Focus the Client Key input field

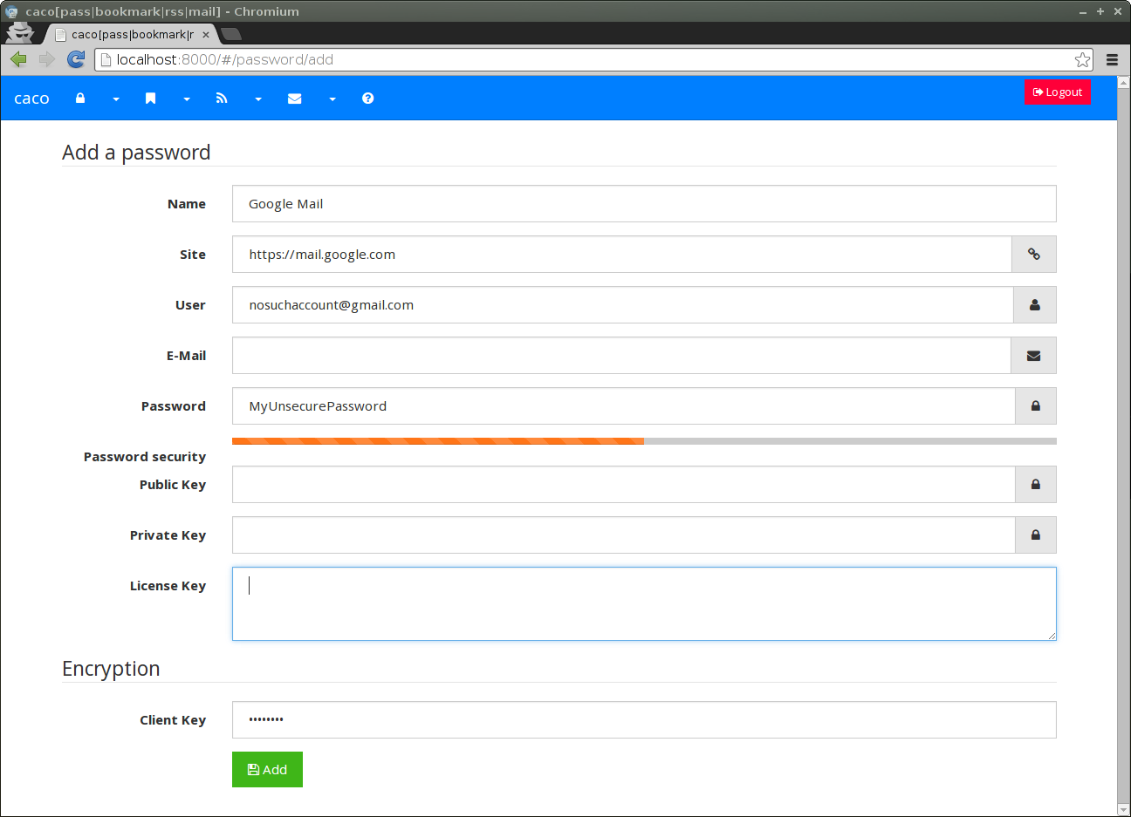[x=644, y=719]
